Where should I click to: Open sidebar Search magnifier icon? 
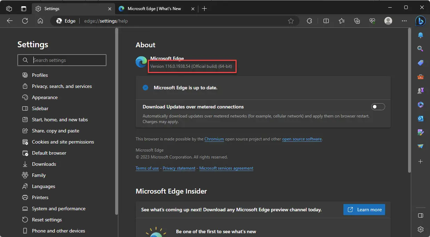click(421, 49)
